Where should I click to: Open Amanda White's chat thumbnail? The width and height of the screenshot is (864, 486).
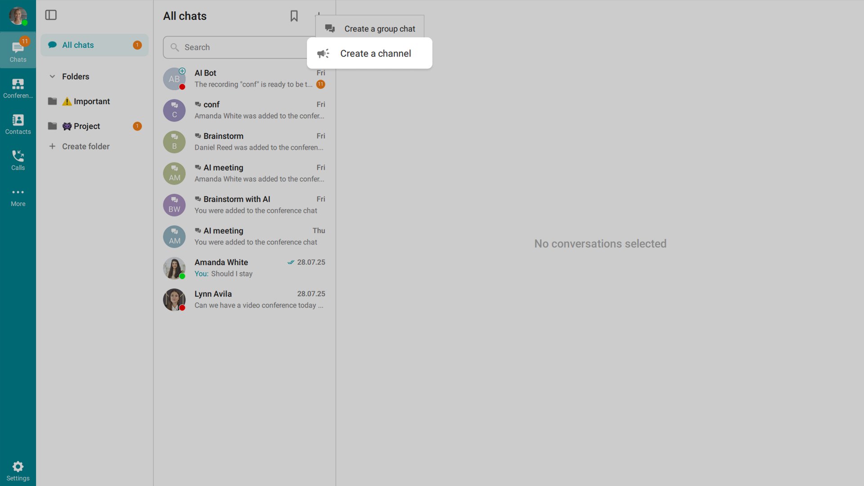(174, 268)
